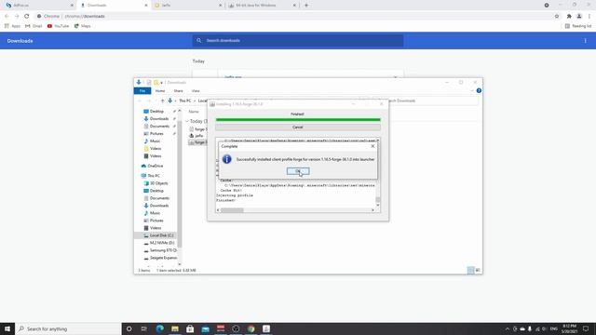The width and height of the screenshot is (596, 335).
Task: Open the Share ribbon tab in File Explorer
Action: pyautogui.click(x=178, y=91)
